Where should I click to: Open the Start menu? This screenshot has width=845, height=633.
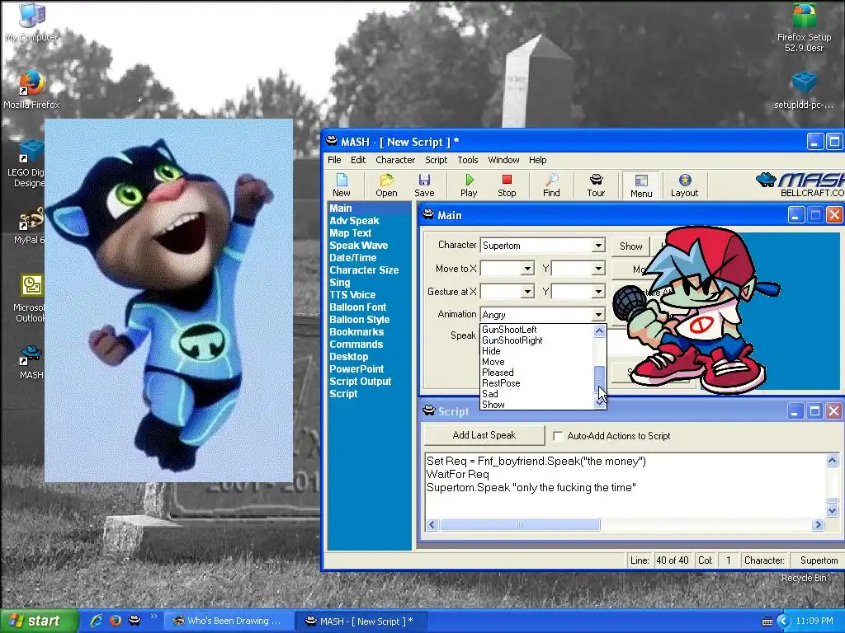coord(38,621)
